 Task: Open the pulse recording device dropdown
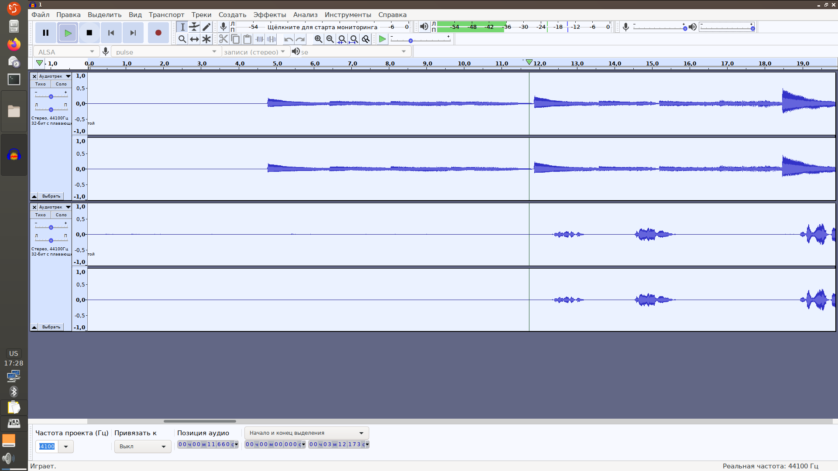point(166,52)
